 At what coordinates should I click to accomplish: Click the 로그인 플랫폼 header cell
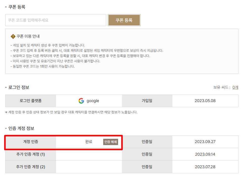[31, 101]
